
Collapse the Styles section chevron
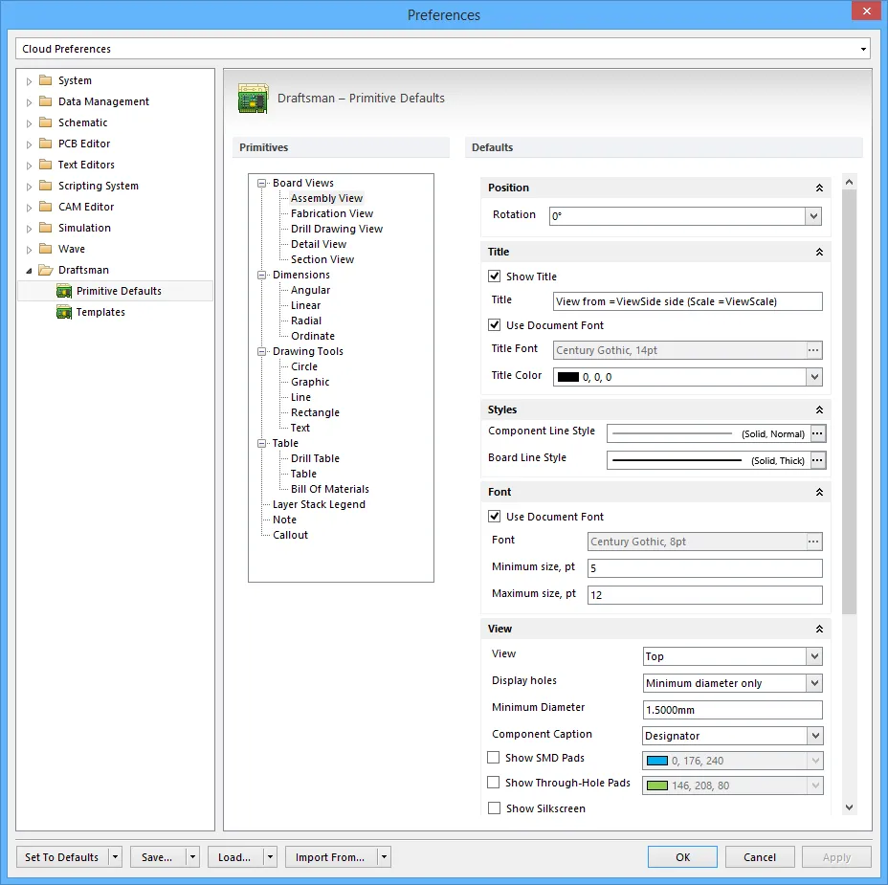point(819,409)
